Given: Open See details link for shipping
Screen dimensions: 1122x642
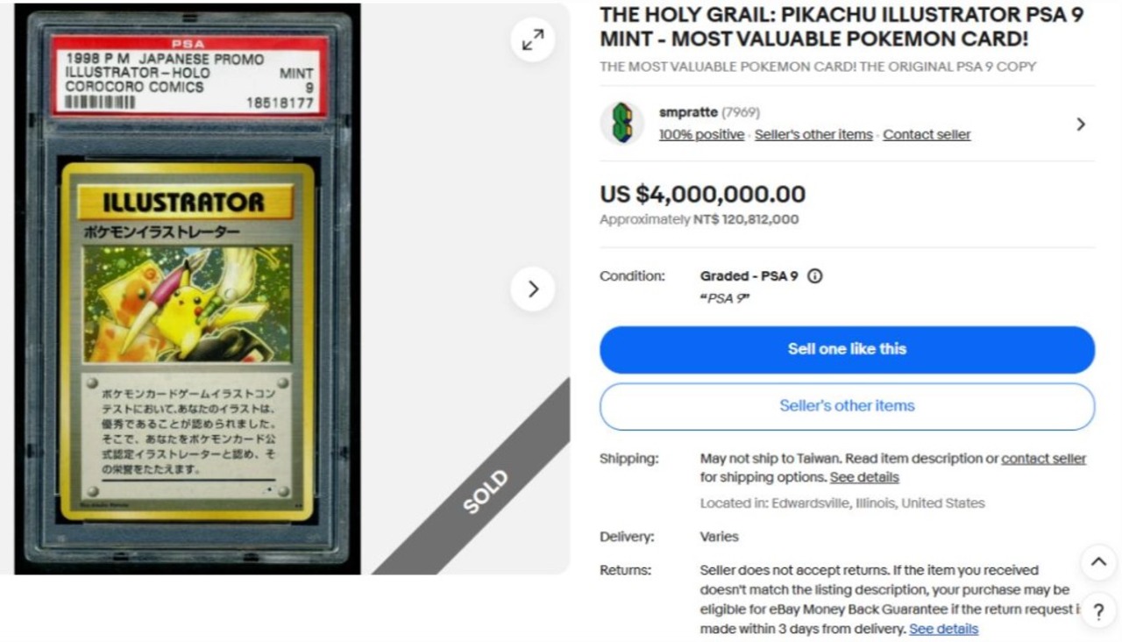Looking at the screenshot, I should coord(864,478).
